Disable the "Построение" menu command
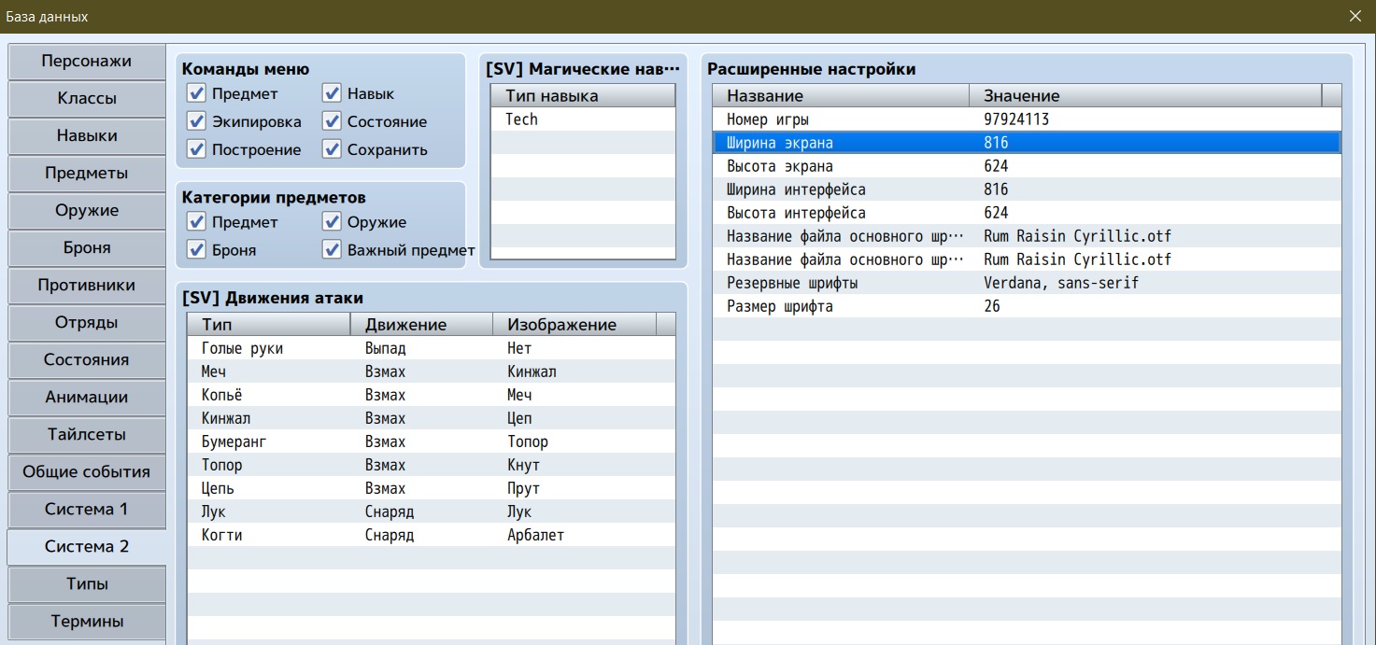The width and height of the screenshot is (1376, 645). [x=196, y=149]
